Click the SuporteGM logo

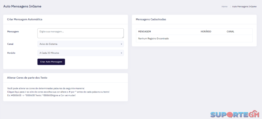point(234,114)
